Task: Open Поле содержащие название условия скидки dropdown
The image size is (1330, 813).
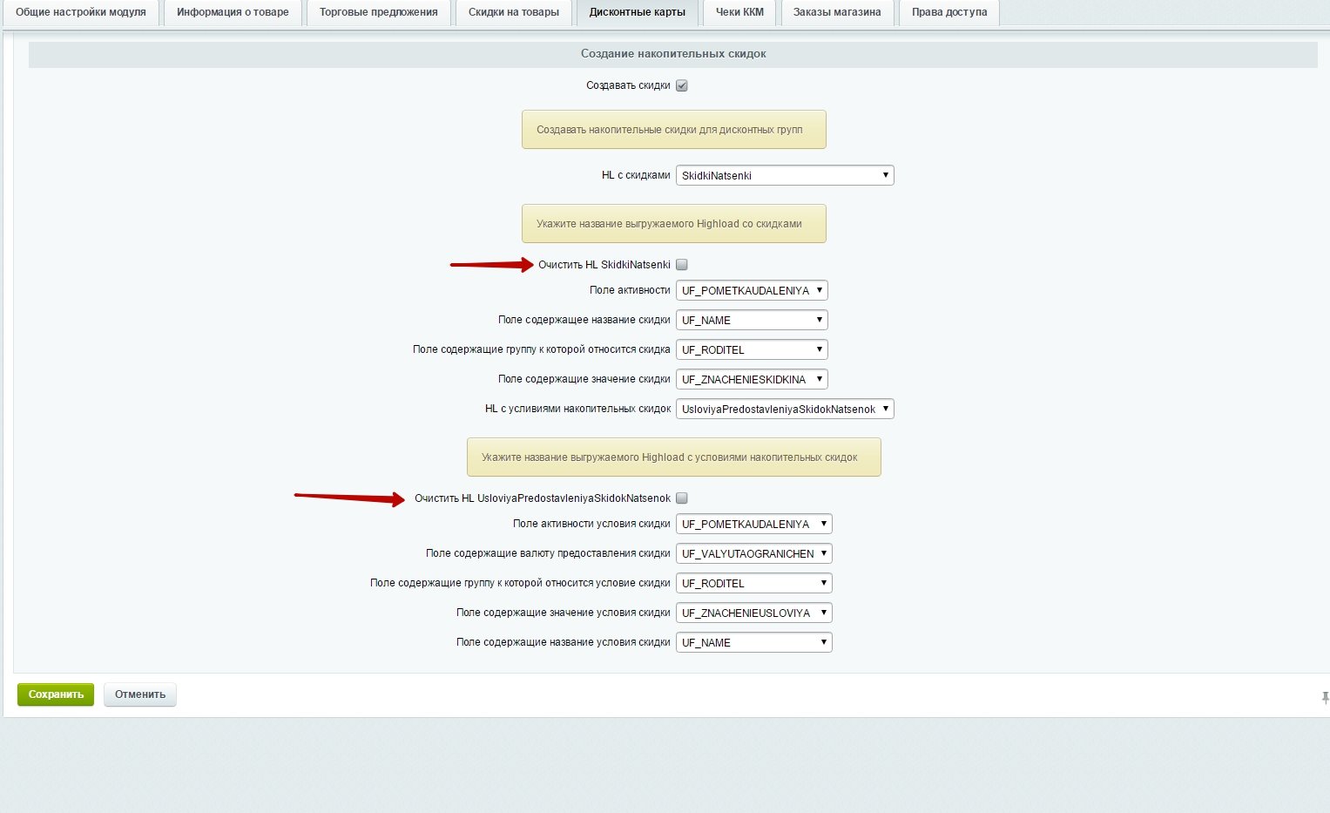Action: (753, 642)
